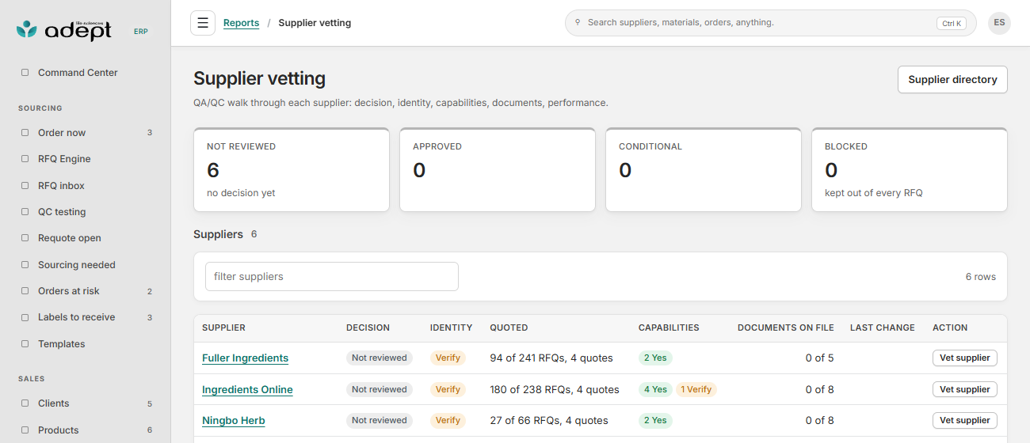This screenshot has width=1030, height=443.
Task: Select the Blocked summary card
Action: click(910, 170)
